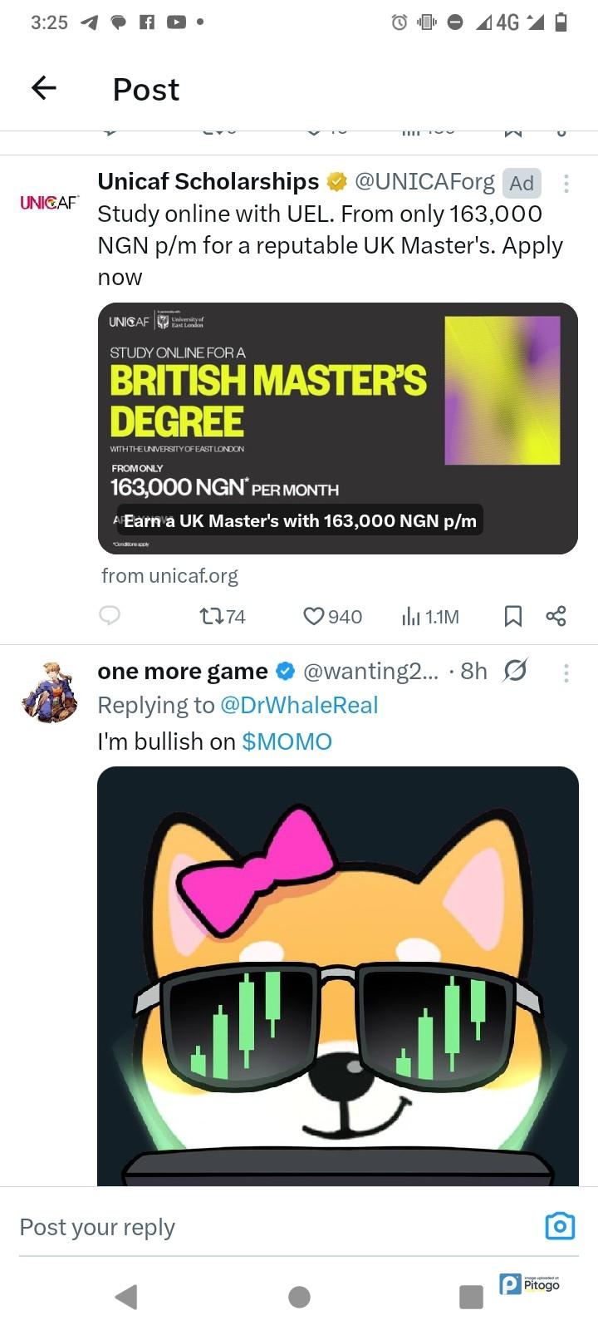The width and height of the screenshot is (598, 1330).
Task: Open one more game profile picture
Action: pos(49,690)
